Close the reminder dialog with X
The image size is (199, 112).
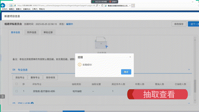pos(130,57)
